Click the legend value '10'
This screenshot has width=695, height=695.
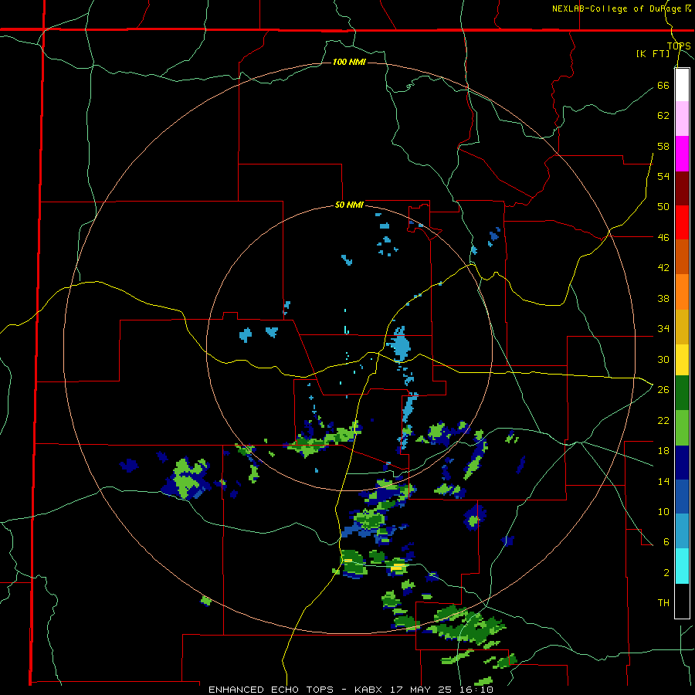click(x=663, y=511)
